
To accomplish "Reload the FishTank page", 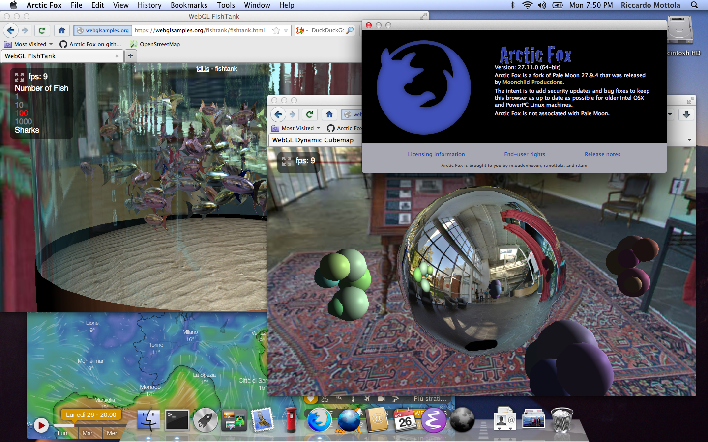I will coord(42,30).
